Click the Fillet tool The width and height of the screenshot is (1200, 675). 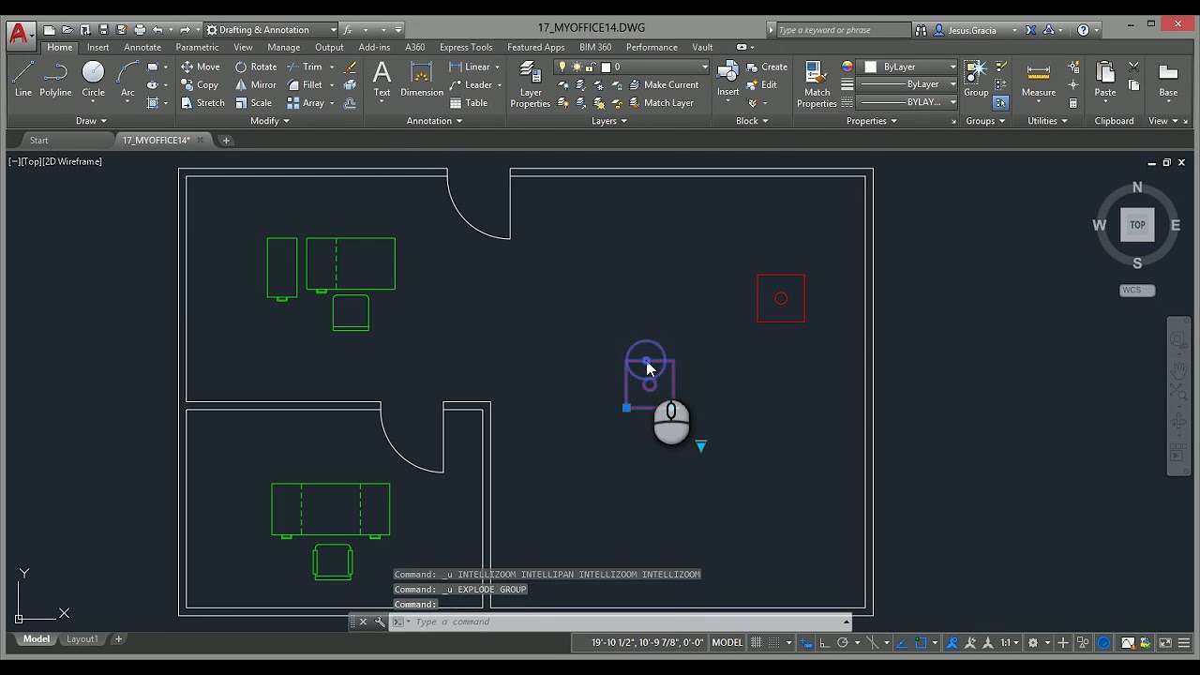(305, 84)
